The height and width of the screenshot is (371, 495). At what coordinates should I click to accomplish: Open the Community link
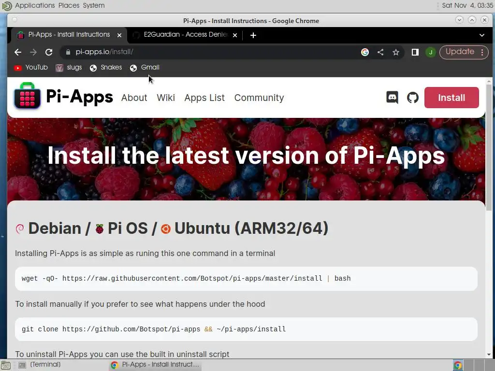point(259,98)
